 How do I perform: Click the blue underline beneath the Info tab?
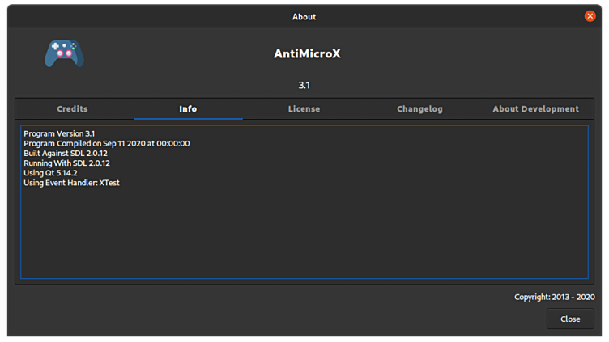pos(188,119)
